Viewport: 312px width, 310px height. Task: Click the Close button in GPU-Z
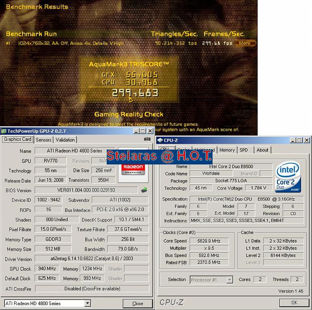(138, 304)
